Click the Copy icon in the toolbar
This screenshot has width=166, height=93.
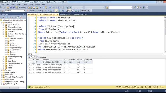pyautogui.click(x=43, y=7)
